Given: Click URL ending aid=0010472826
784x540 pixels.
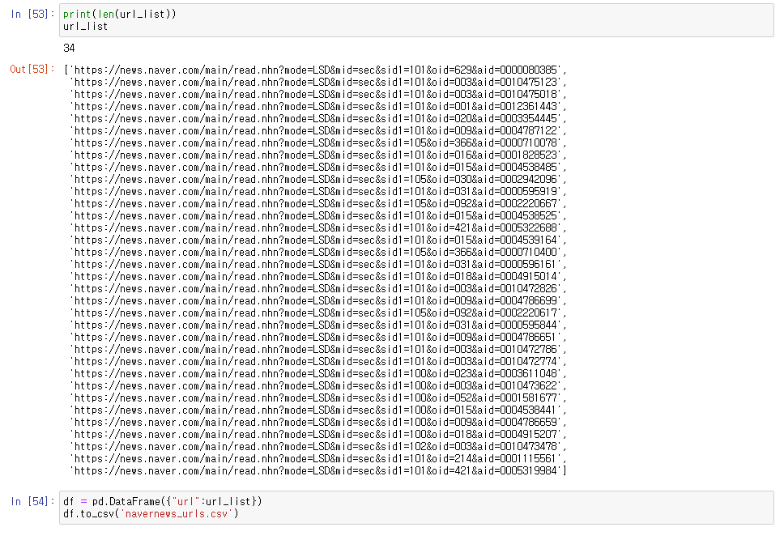Looking at the screenshot, I should (316, 288).
